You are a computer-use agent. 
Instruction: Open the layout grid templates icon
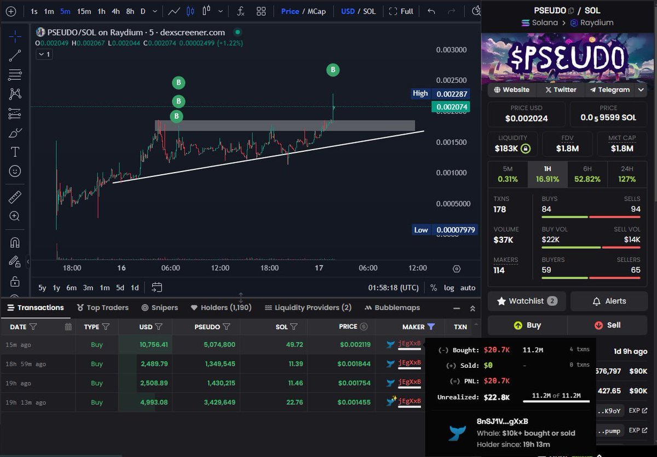click(261, 11)
